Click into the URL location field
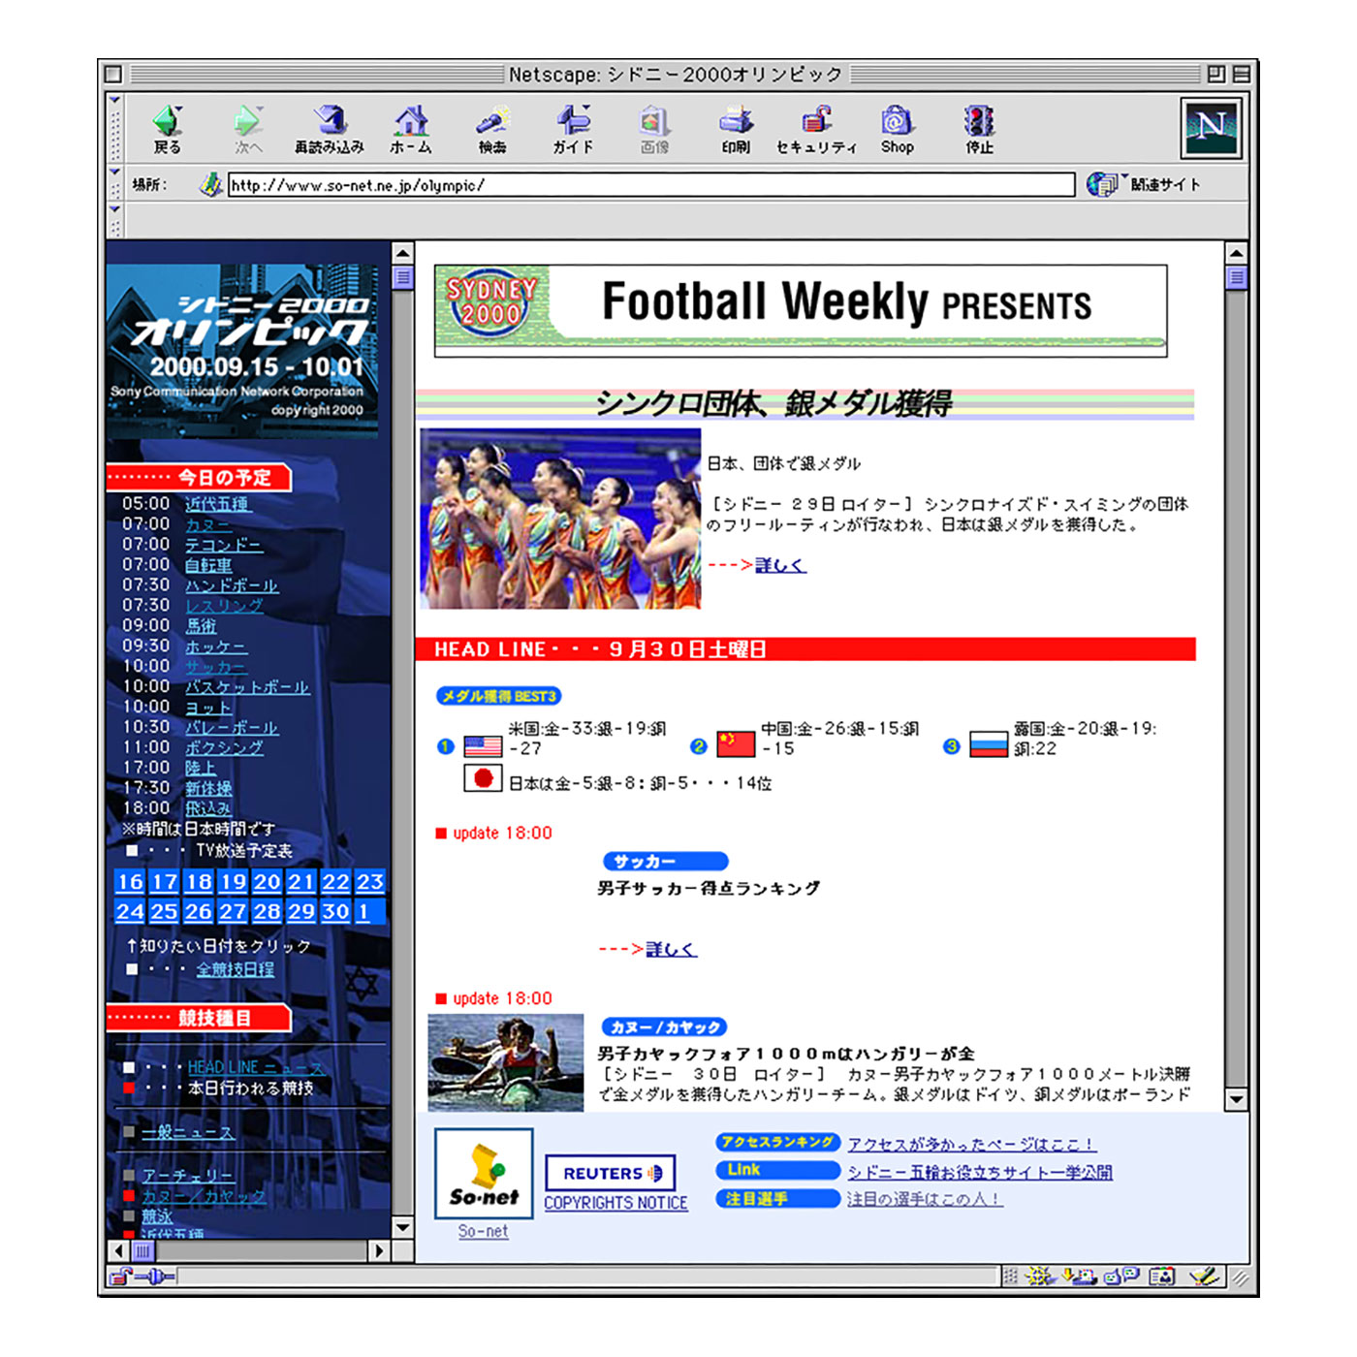This screenshot has width=1357, height=1357. [649, 185]
